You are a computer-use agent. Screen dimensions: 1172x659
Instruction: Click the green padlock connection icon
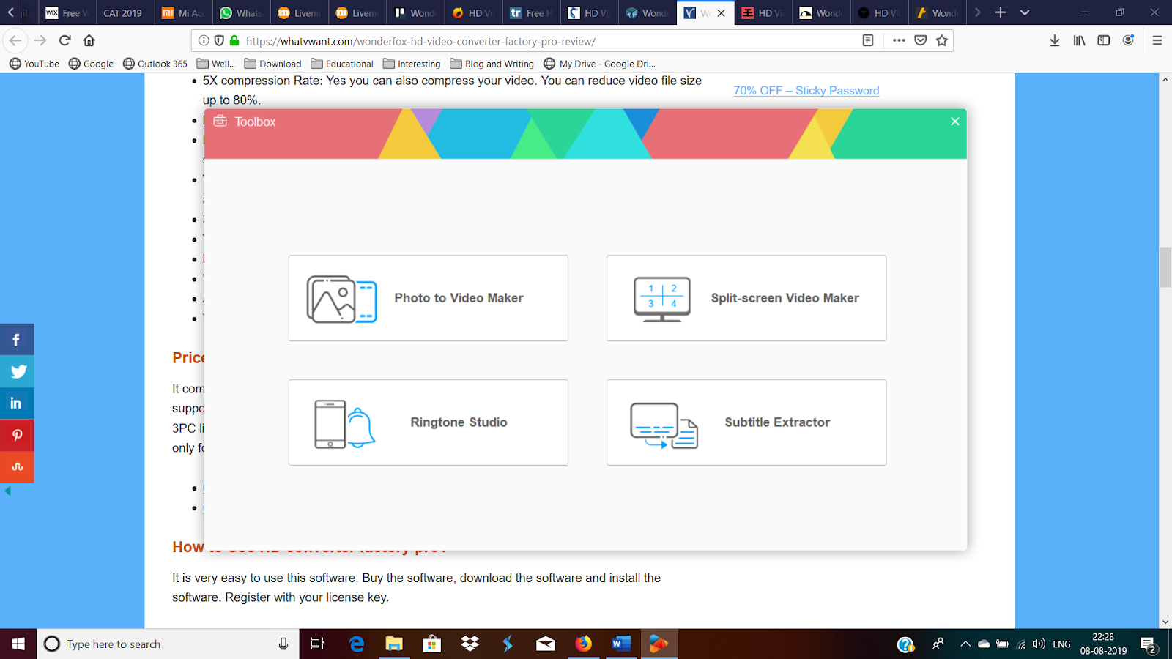click(x=234, y=41)
